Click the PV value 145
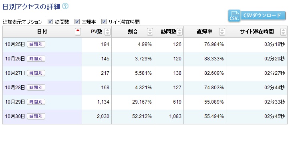Image resolution: width=290 pixels, height=144 pixels. pos(105,59)
